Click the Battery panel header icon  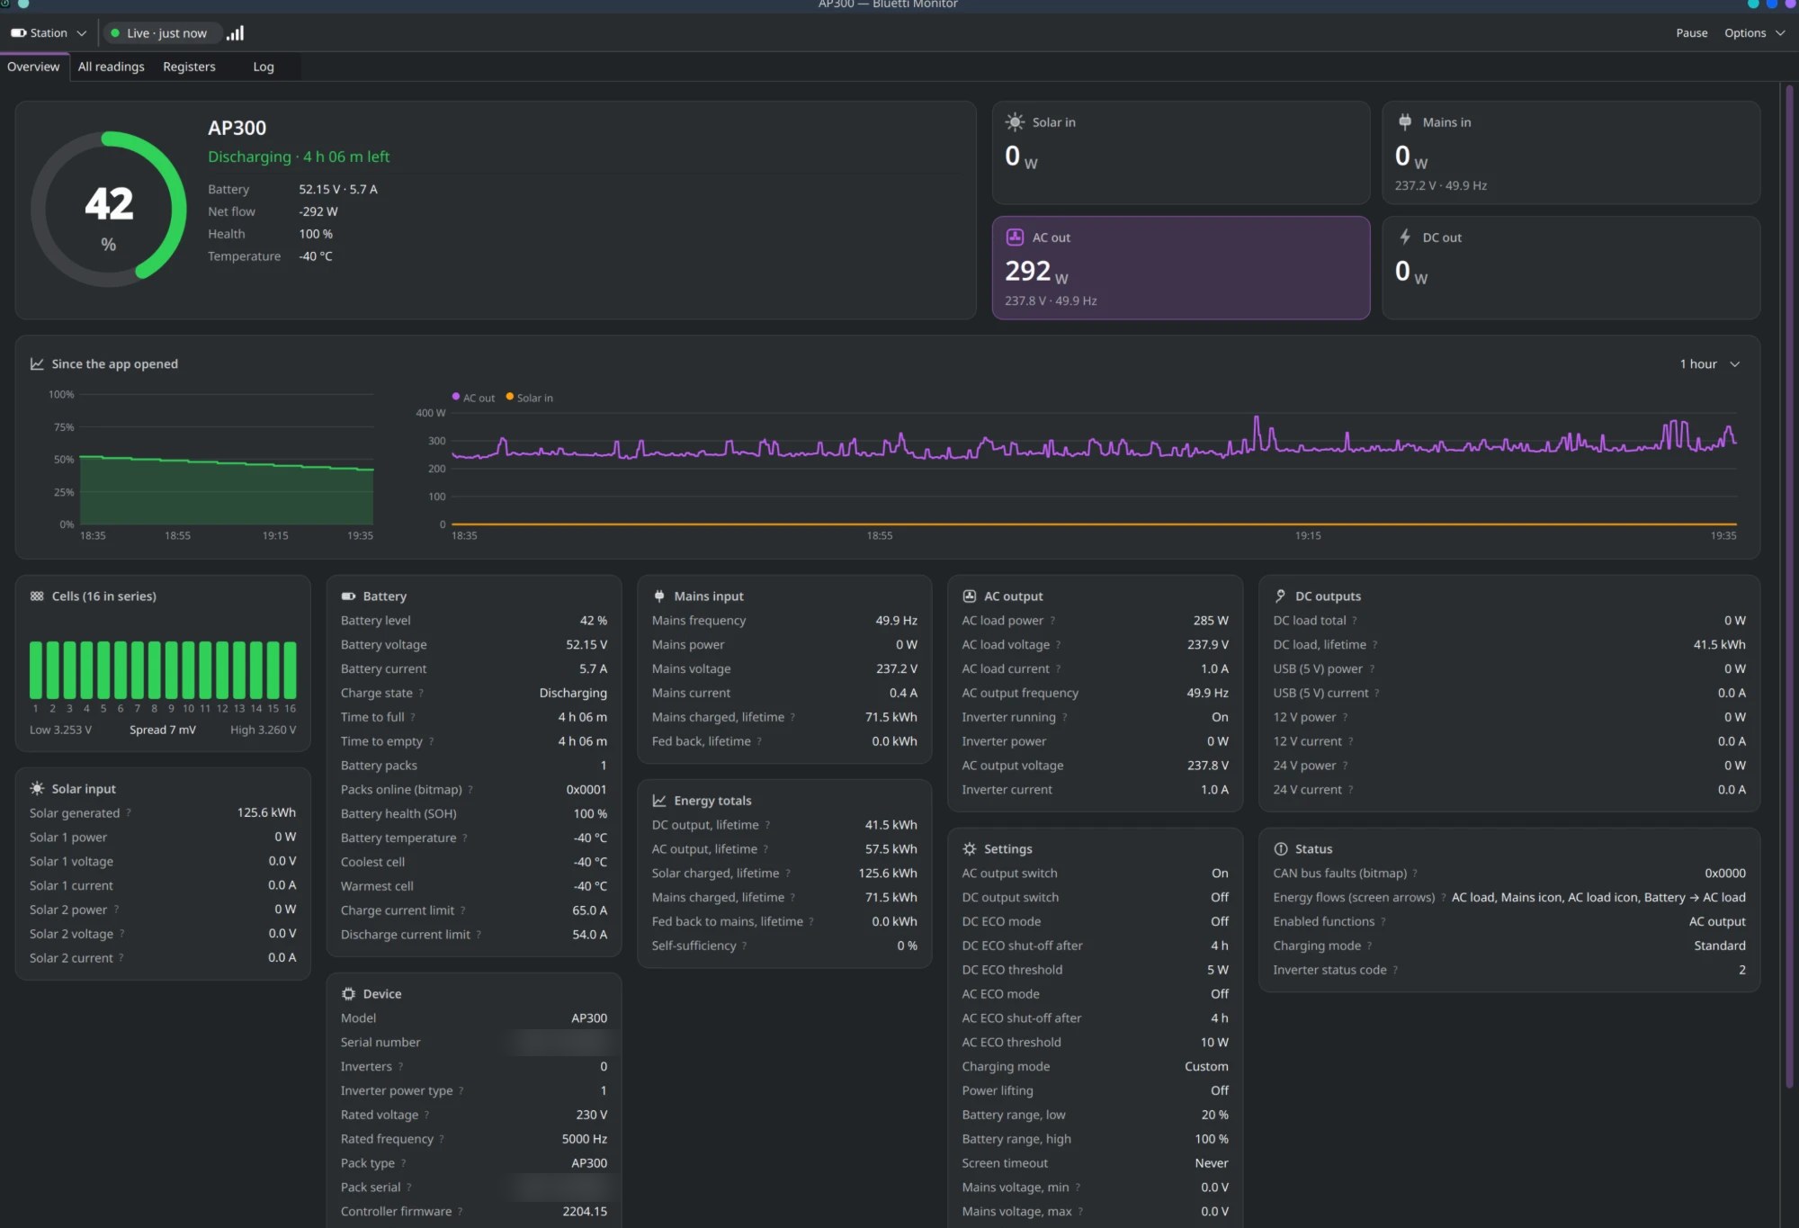click(x=348, y=596)
